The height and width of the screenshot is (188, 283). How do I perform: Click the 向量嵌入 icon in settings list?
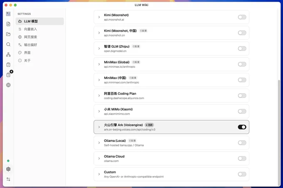[x=20, y=29]
